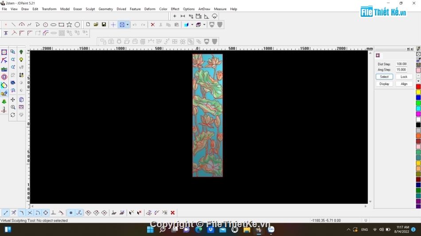
Task: Open the abc text tool
Action: [4, 69]
